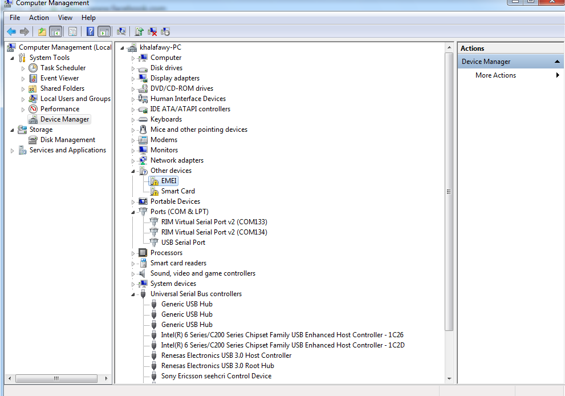Expand the Disk drives category
The width and height of the screenshot is (565, 396).
[133, 68]
